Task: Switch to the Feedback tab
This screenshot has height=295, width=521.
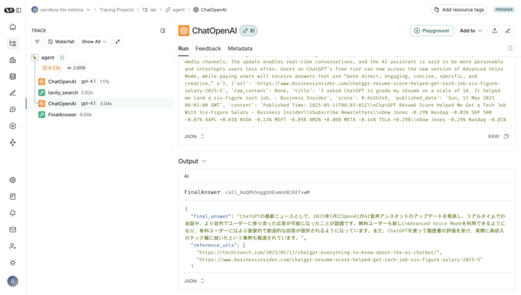Action: click(208, 48)
